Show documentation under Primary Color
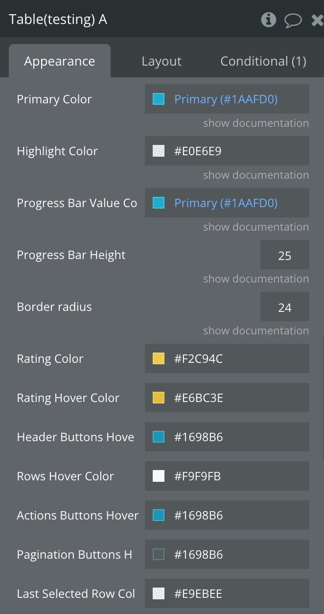 (x=256, y=123)
